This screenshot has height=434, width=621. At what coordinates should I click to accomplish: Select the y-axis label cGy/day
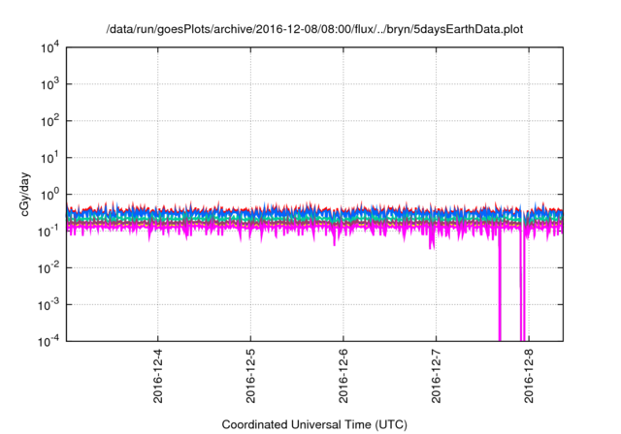tap(24, 194)
